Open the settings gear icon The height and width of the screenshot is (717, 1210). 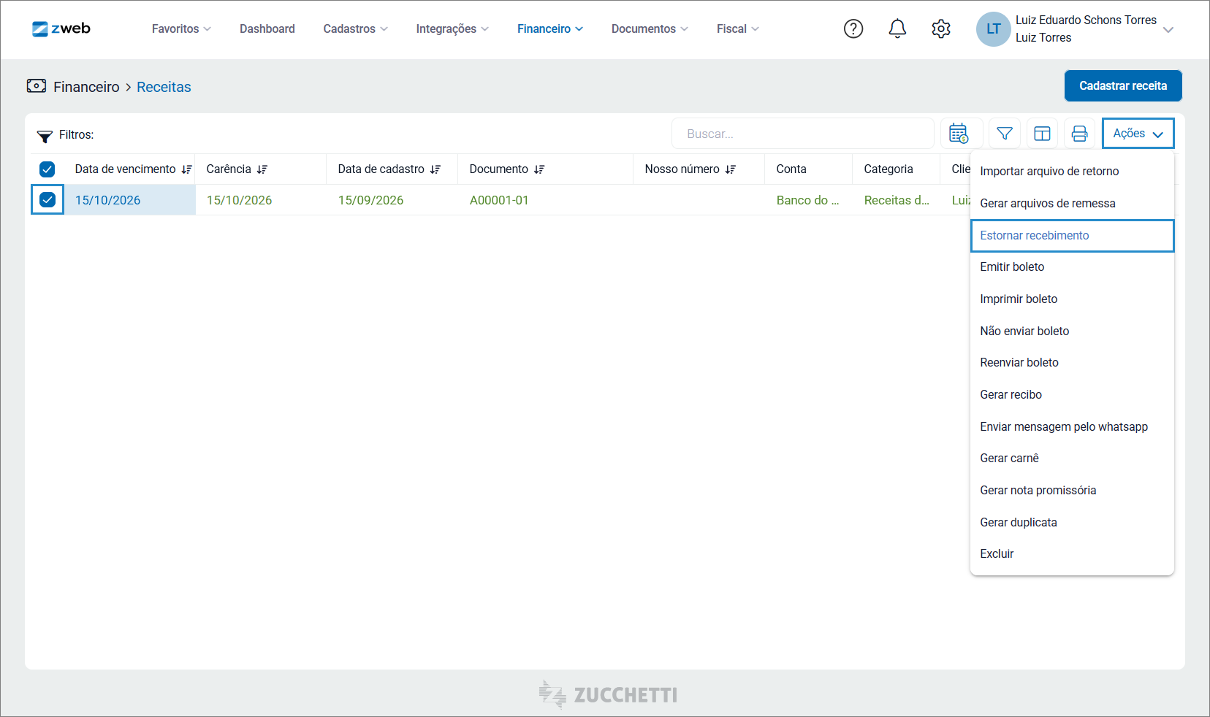[x=941, y=28]
